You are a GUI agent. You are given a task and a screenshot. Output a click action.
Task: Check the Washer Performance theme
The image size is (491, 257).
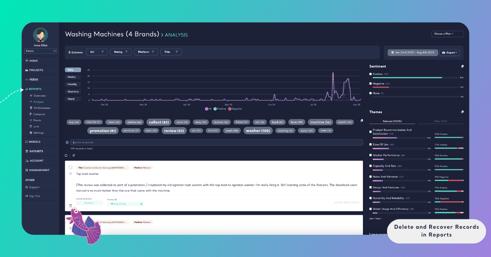(x=371, y=155)
